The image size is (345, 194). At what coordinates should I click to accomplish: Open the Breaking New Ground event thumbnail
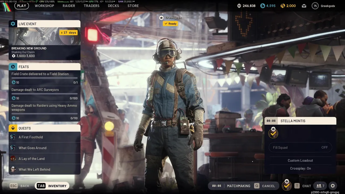click(44, 36)
